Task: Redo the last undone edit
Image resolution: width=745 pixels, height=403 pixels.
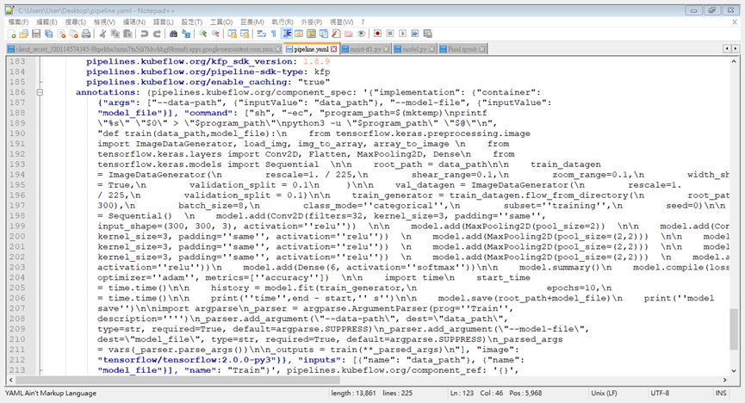Action: point(157,34)
